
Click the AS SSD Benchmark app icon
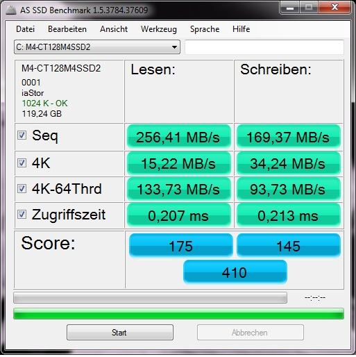10,10
